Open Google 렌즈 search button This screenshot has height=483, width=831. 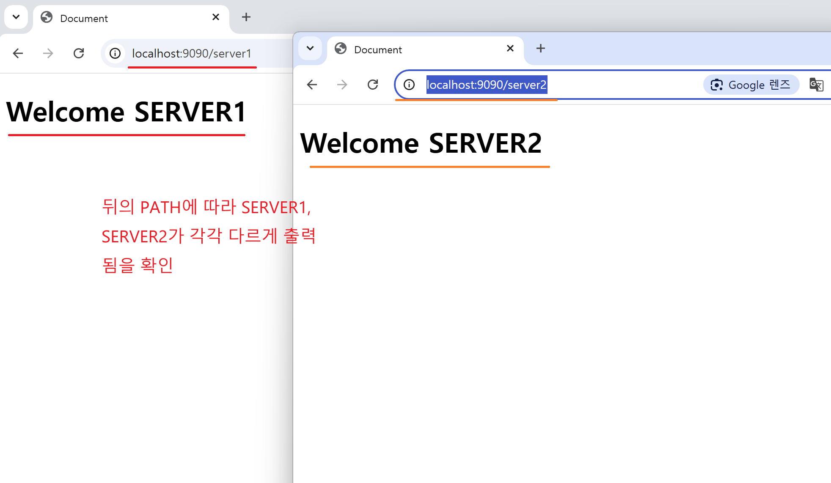click(x=751, y=85)
